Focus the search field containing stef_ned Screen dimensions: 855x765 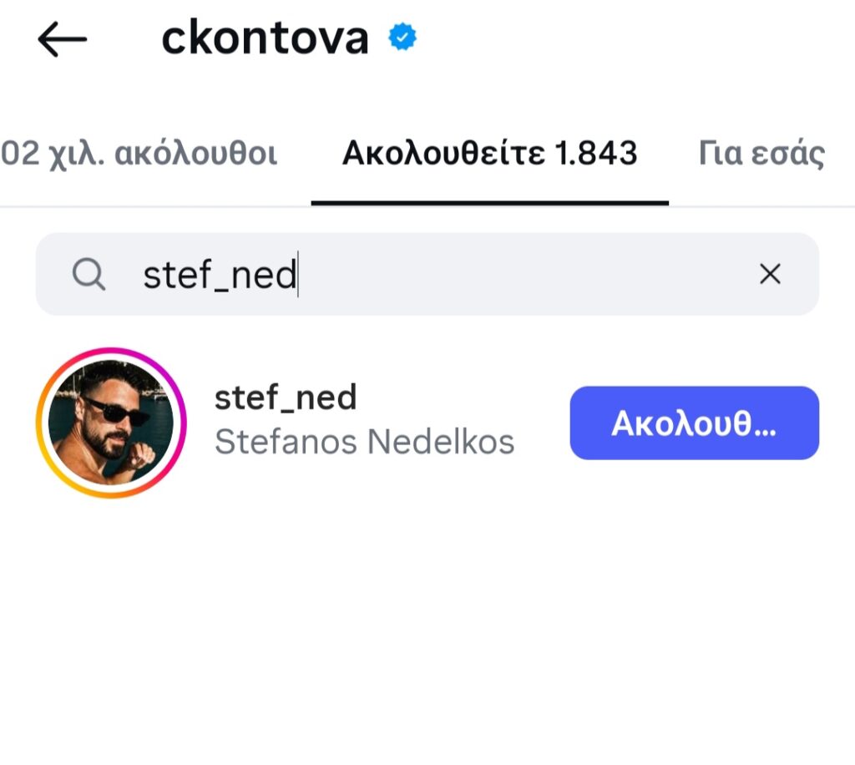pos(427,274)
